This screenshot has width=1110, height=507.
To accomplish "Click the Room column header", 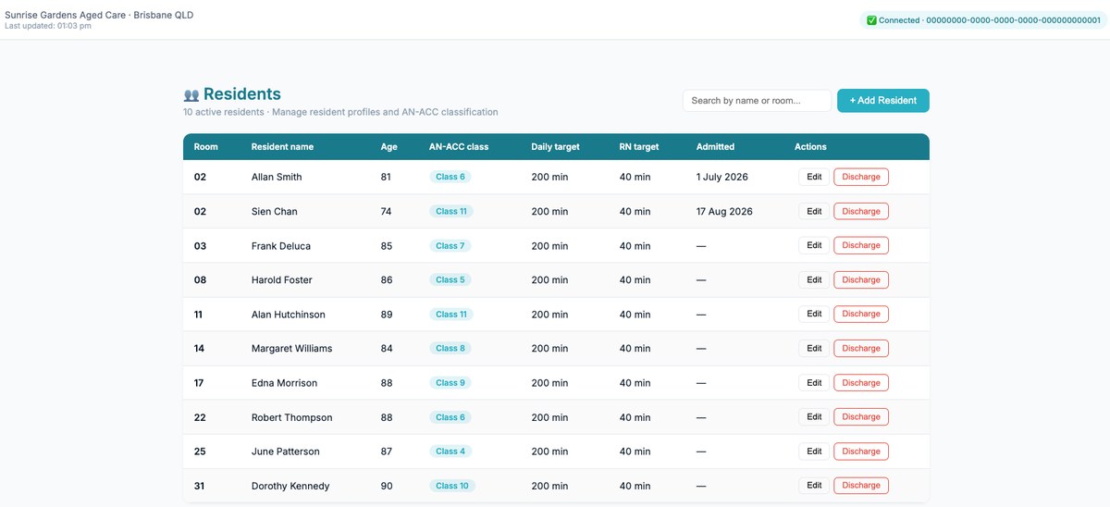I will click(x=205, y=146).
